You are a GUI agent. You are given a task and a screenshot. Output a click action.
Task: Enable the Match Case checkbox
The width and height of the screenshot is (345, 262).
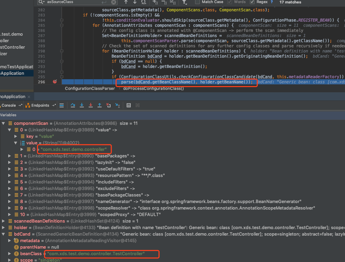pyautogui.click(x=197, y=2)
